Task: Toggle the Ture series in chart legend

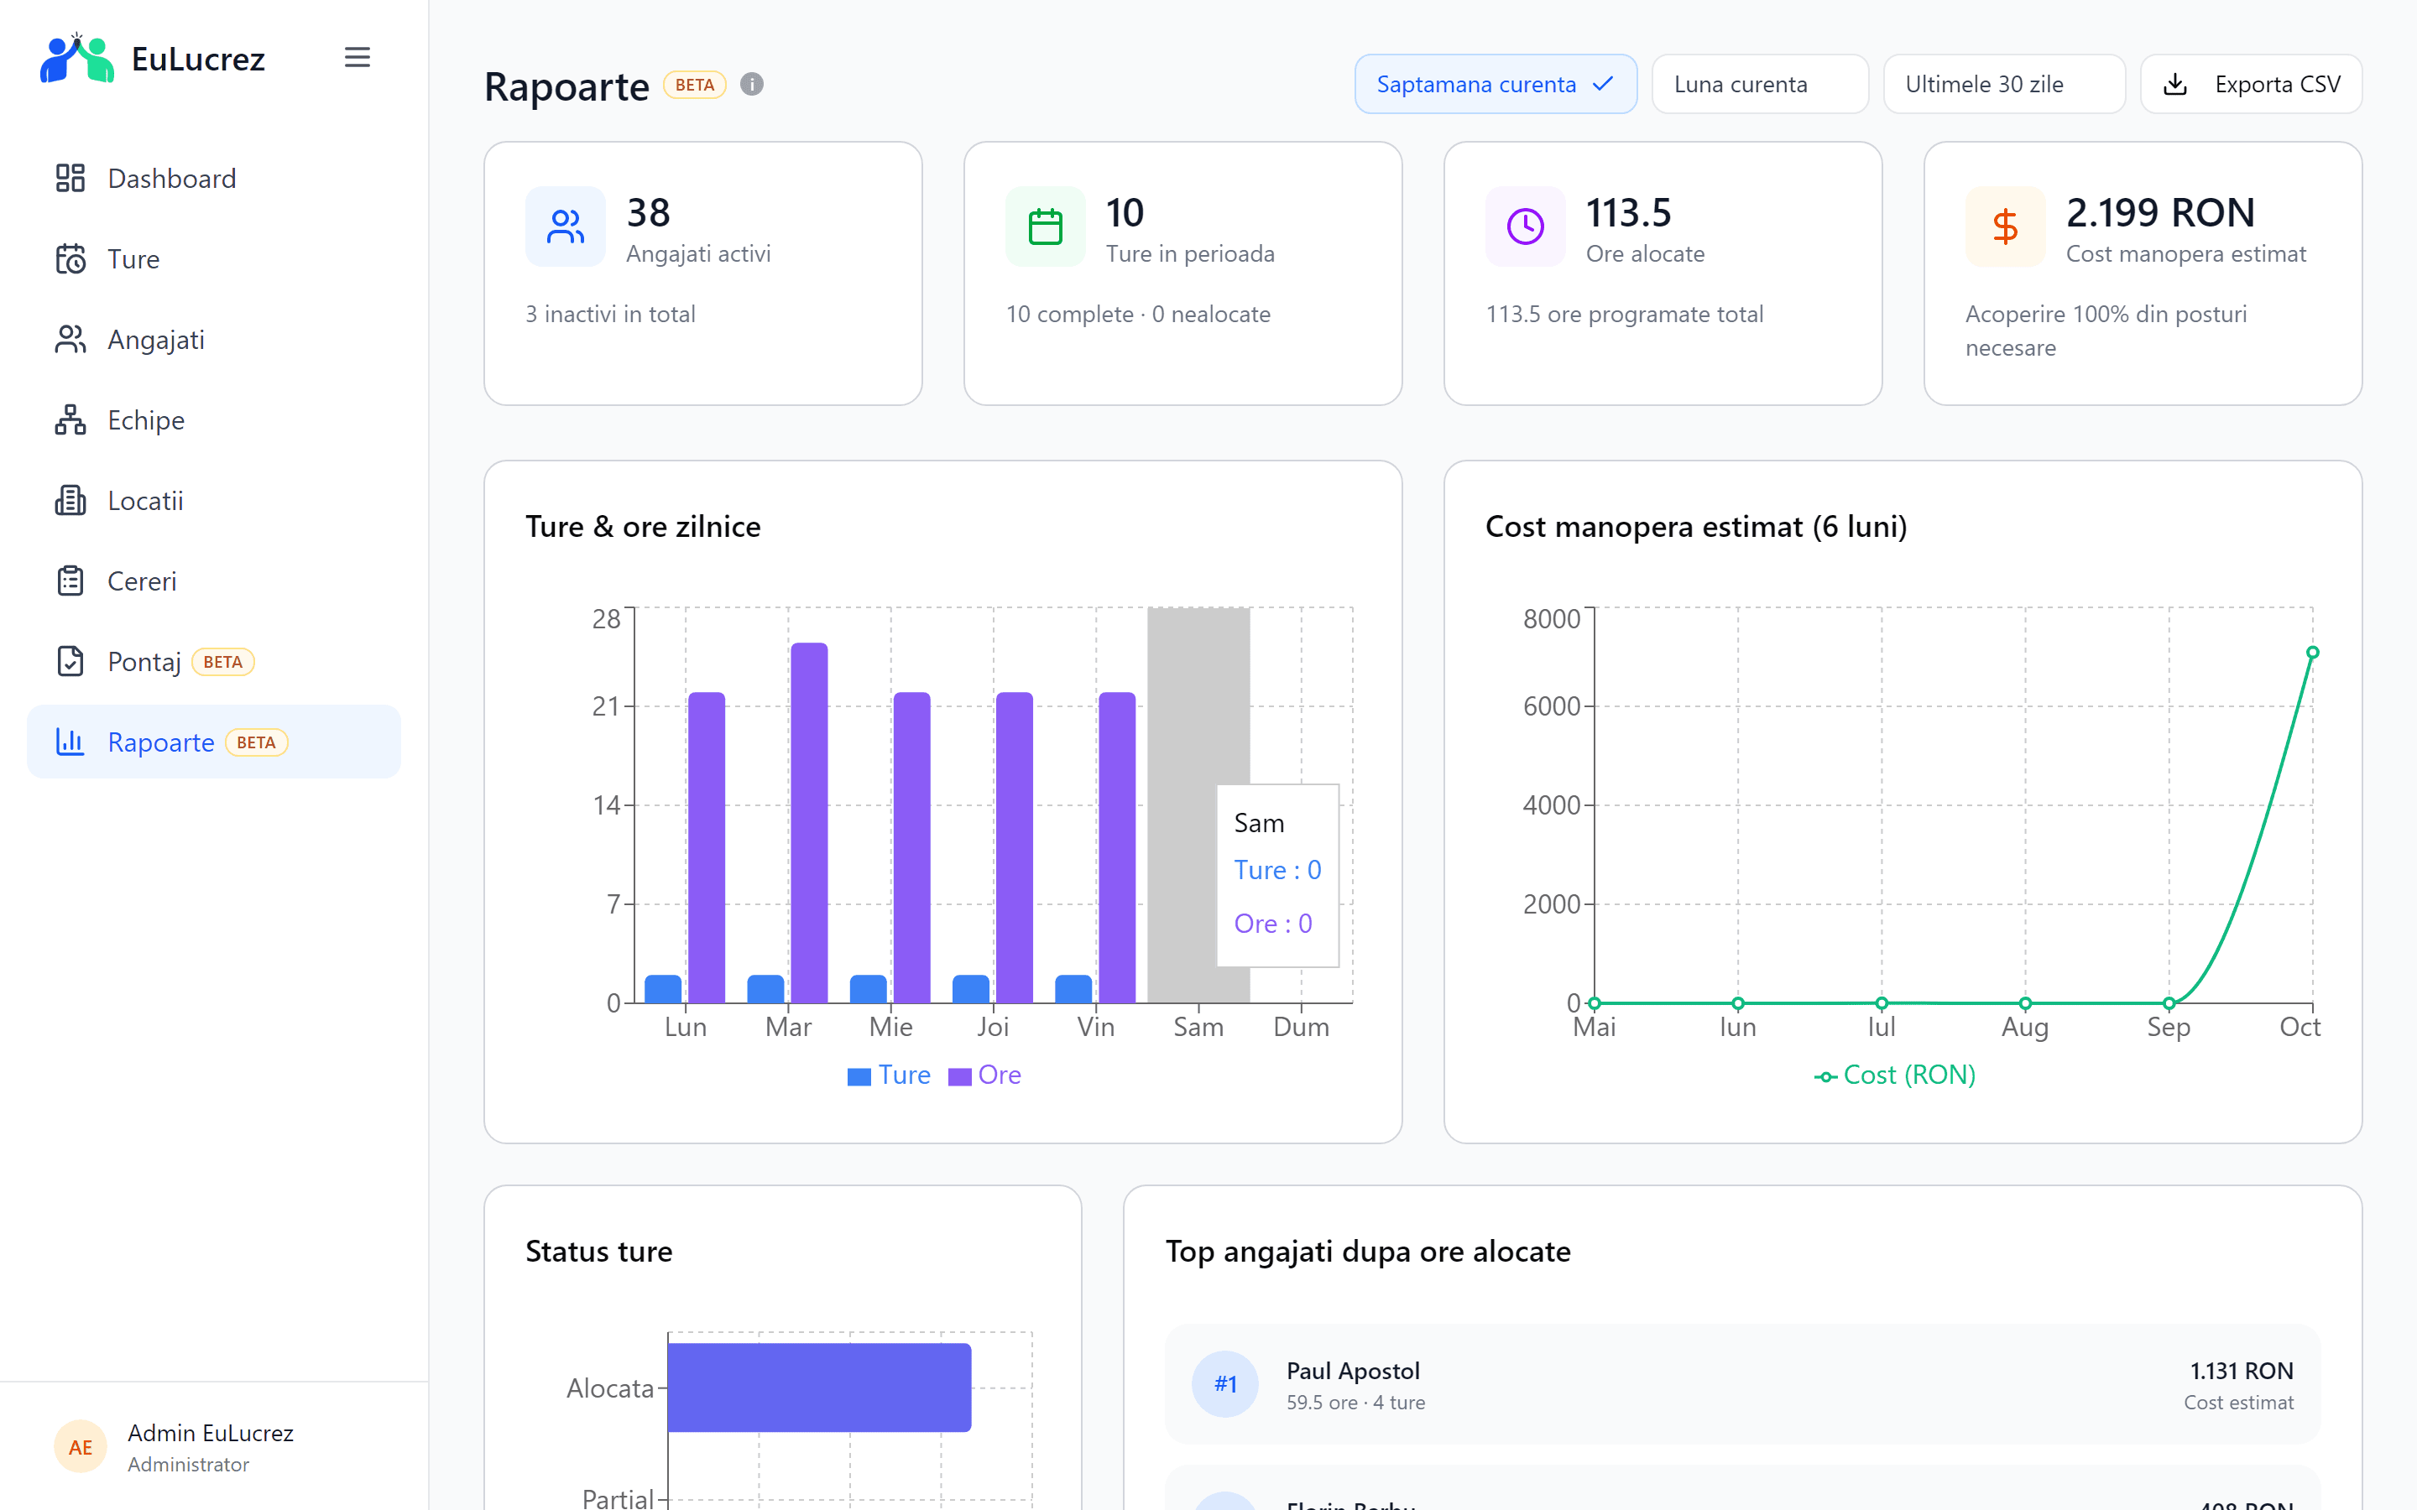Action: [x=889, y=1075]
